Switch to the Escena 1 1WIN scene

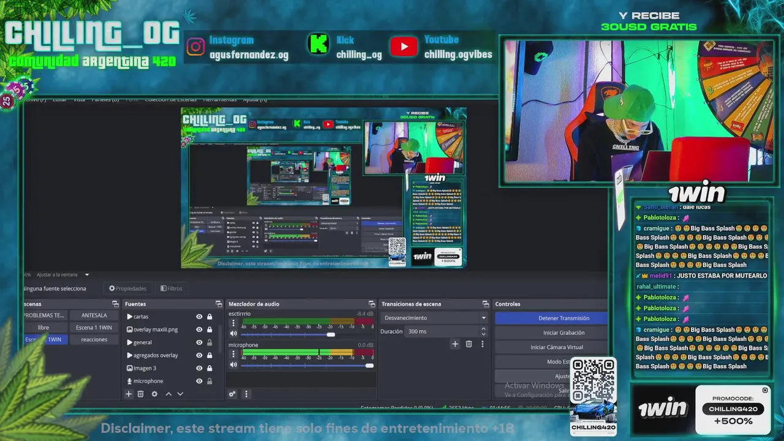(x=94, y=328)
